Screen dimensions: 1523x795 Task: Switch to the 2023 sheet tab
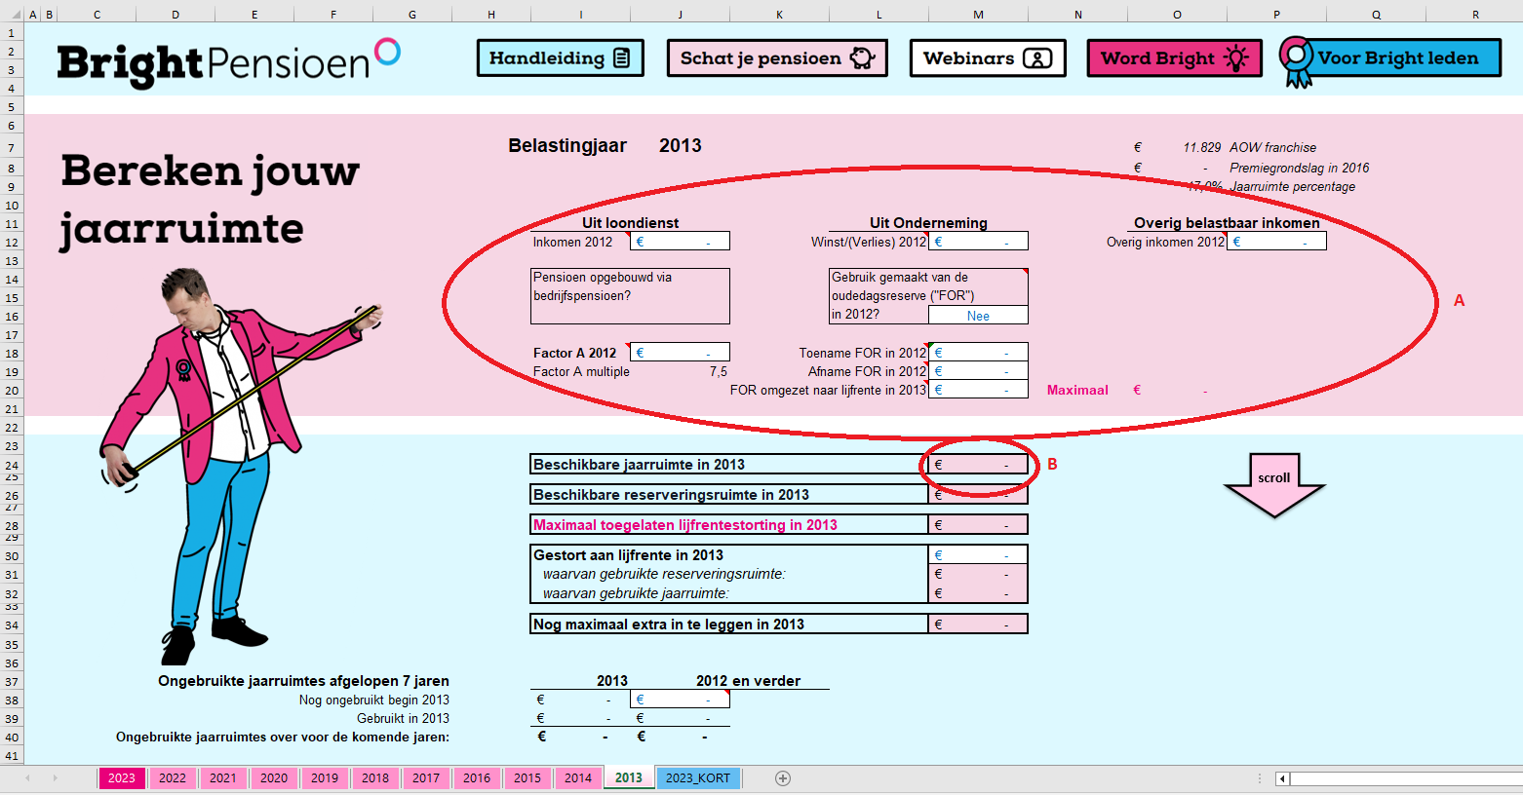(x=122, y=777)
